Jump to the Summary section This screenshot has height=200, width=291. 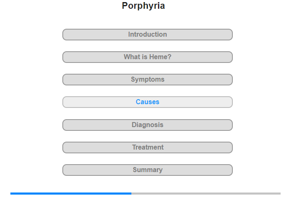[147, 170]
